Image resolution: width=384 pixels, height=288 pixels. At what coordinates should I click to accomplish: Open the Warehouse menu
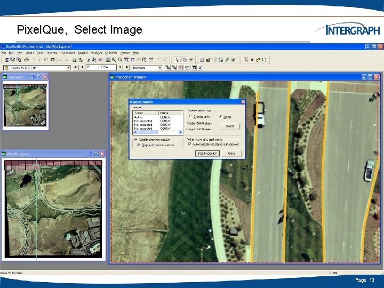coord(68,53)
